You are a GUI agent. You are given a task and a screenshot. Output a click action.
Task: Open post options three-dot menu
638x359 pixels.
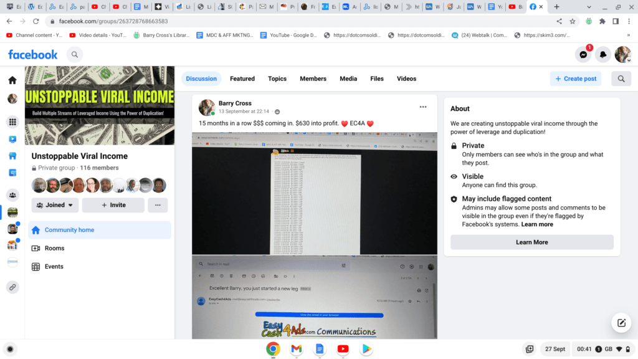click(x=423, y=107)
